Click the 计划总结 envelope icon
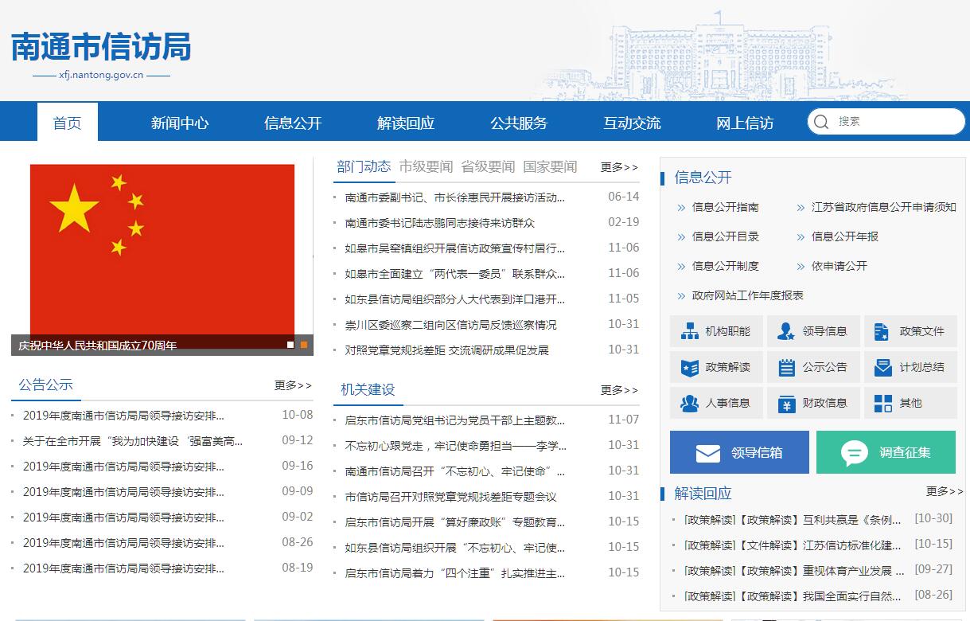The width and height of the screenshot is (970, 621). pos(882,368)
